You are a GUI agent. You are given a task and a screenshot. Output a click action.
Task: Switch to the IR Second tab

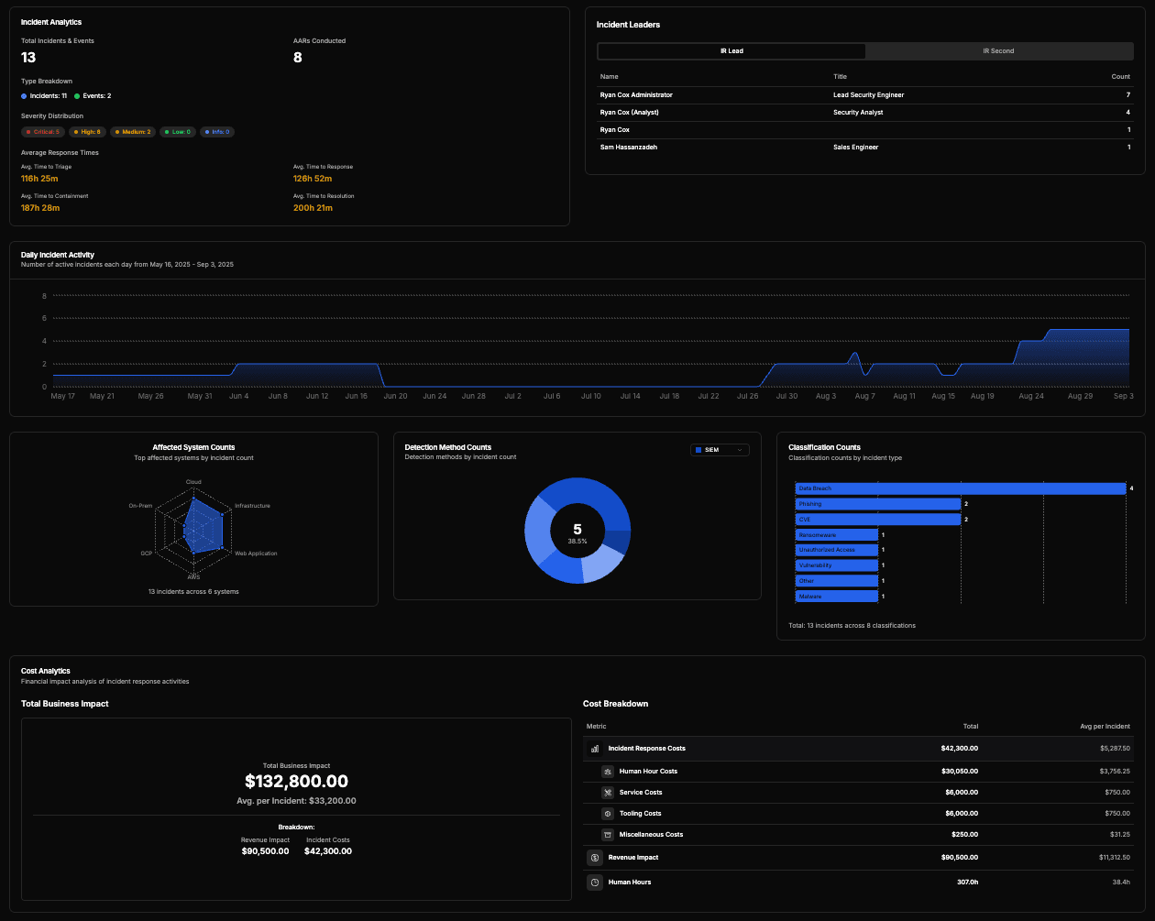[998, 50]
